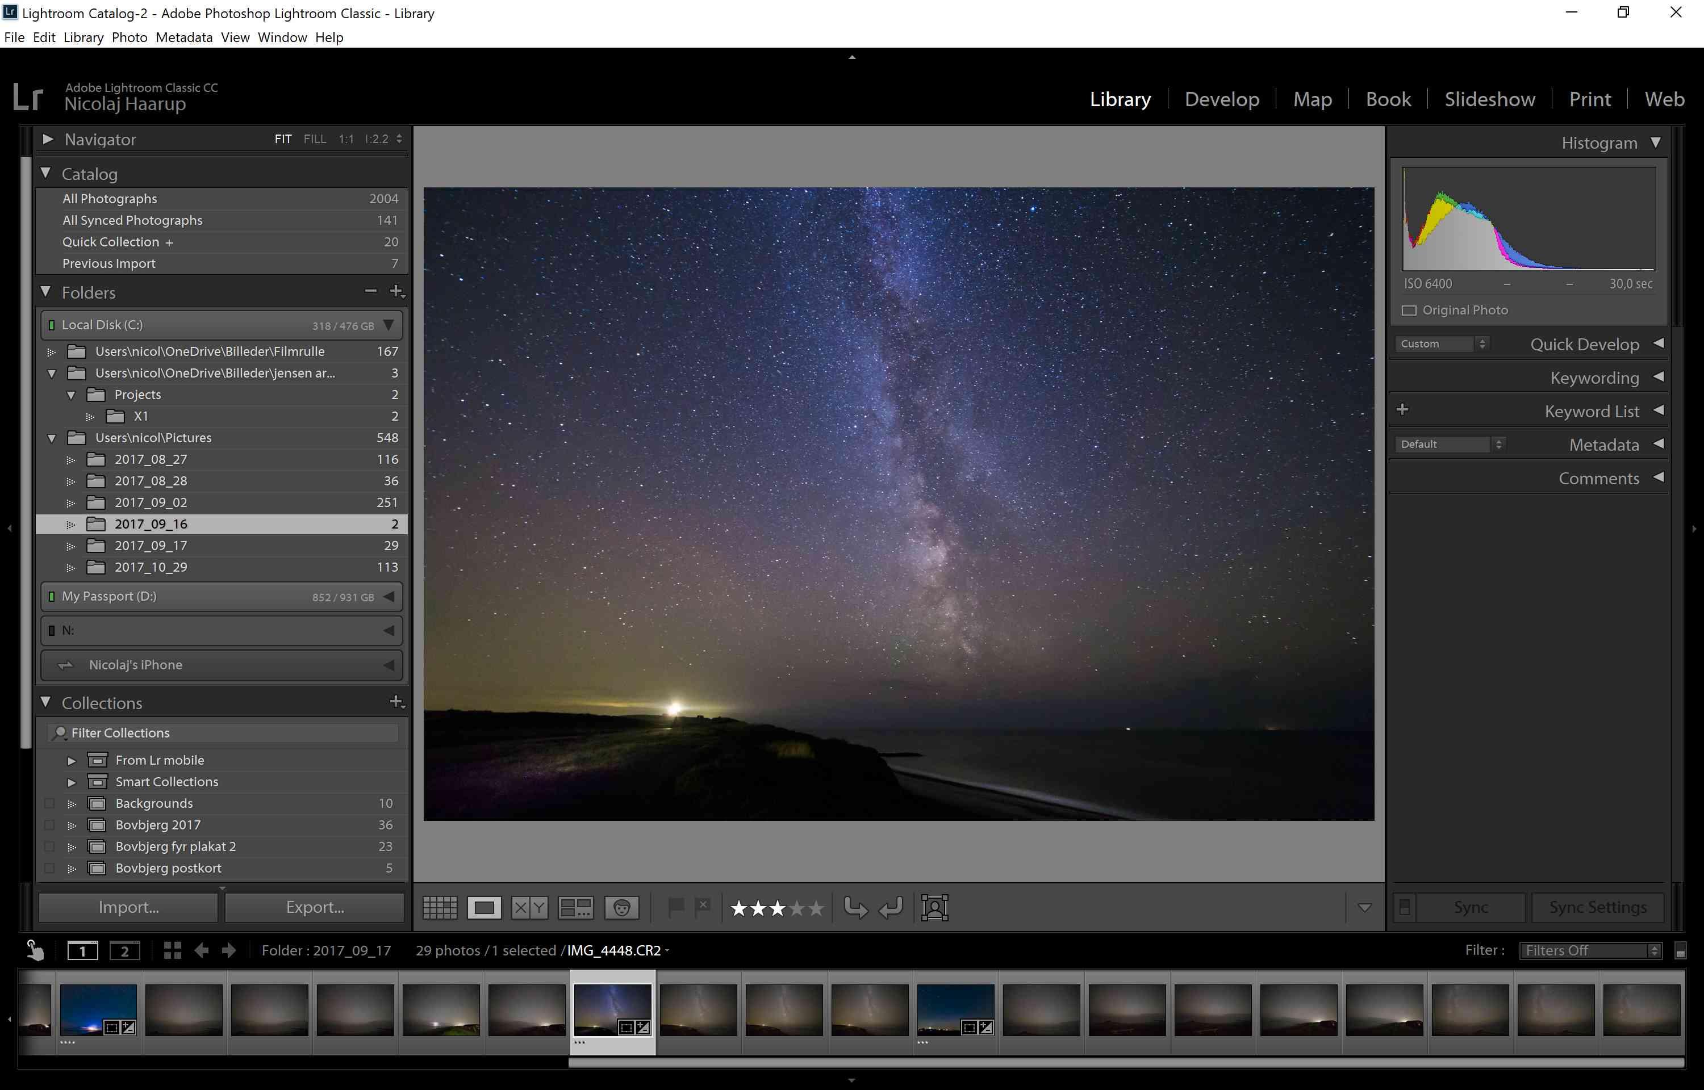Collapse the Catalog panel
Viewport: 1704px width, 1090px height.
pos(46,173)
